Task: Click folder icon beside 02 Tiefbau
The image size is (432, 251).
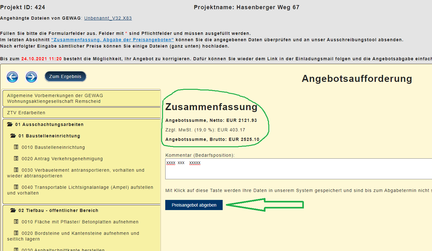Action: point(13,211)
